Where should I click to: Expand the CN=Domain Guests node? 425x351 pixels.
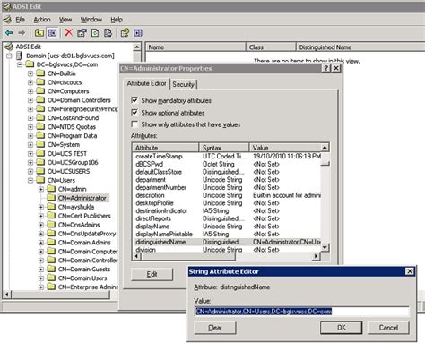(41, 270)
